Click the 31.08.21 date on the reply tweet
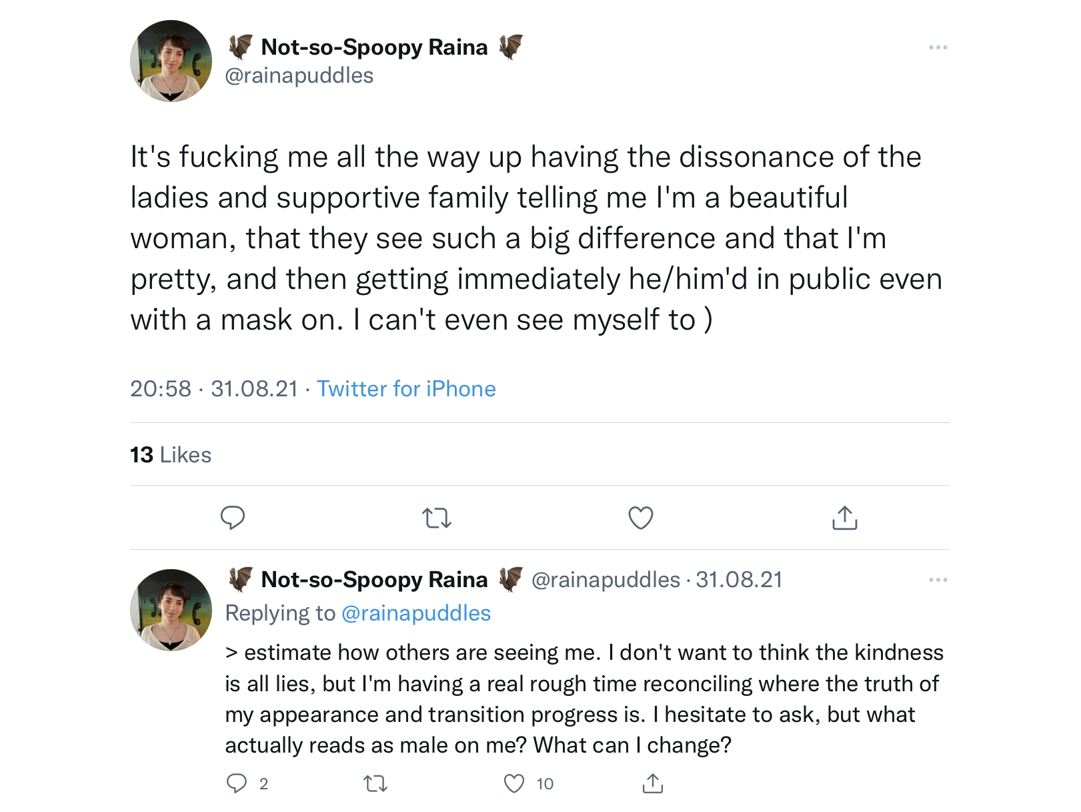Image resolution: width=1081 pixels, height=812 pixels. (739, 579)
